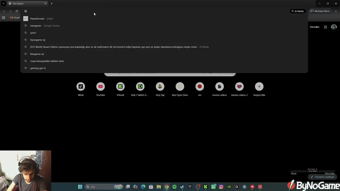Focus the address bar input

coord(157,11)
